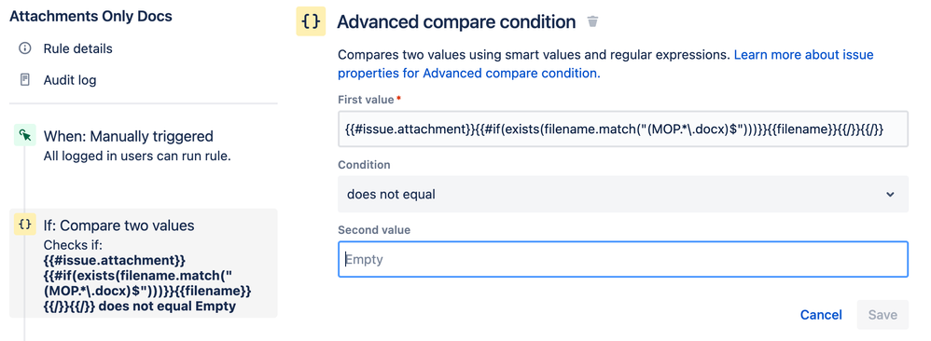
Task: Click into the First value smart value field
Action: point(623,129)
